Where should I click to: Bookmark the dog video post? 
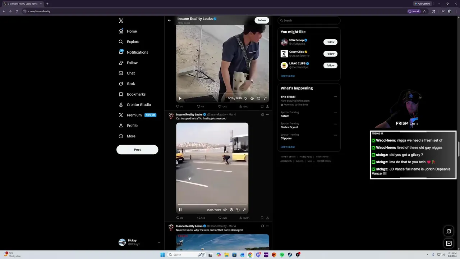(x=262, y=106)
